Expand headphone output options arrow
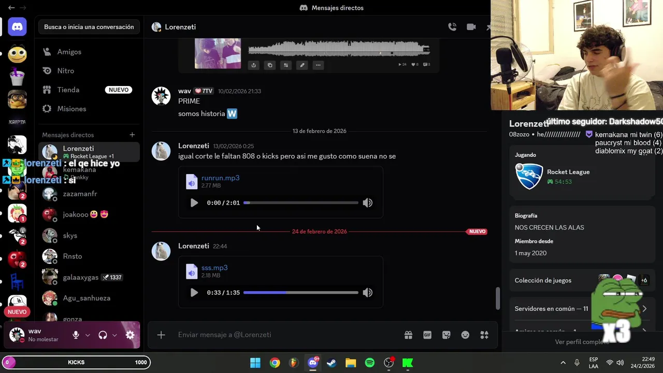 click(x=114, y=335)
